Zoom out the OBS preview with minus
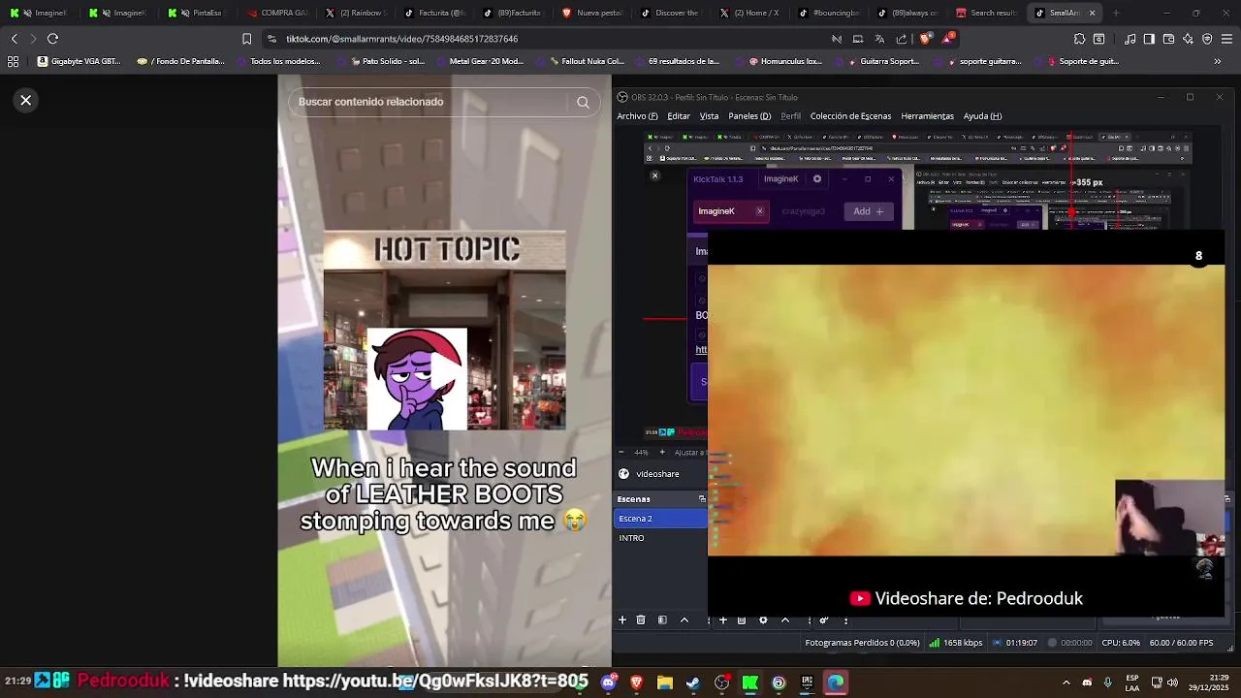Screen dimensions: 1241x698 coord(621,453)
